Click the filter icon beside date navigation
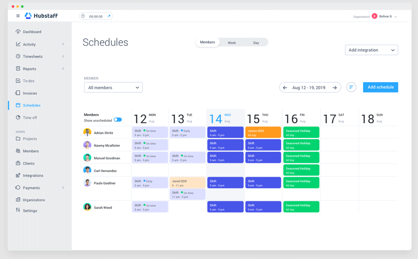Viewport: 418px width, 259px height. (351, 87)
